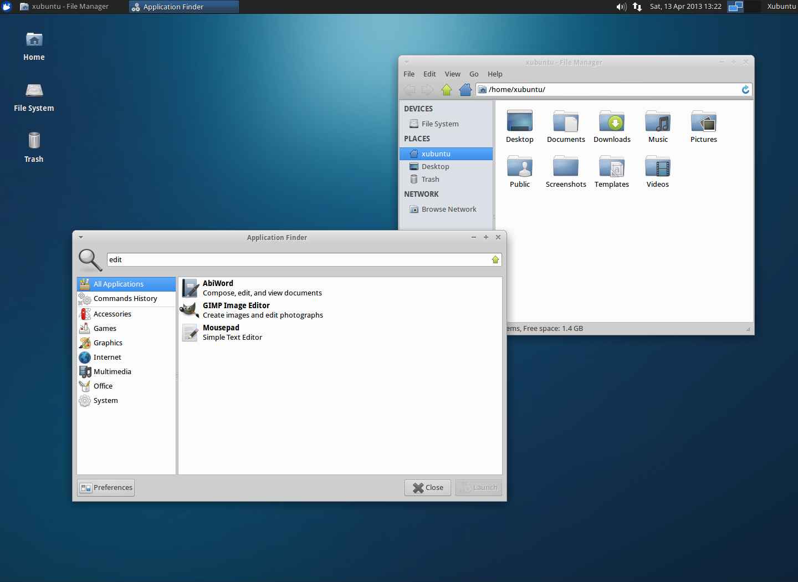Open the Accessories category in Application Finder
Screen dimensions: 798x582
pyautogui.click(x=112, y=314)
